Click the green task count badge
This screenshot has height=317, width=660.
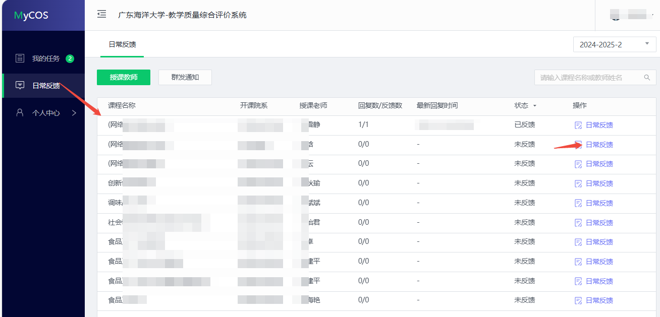(x=70, y=58)
